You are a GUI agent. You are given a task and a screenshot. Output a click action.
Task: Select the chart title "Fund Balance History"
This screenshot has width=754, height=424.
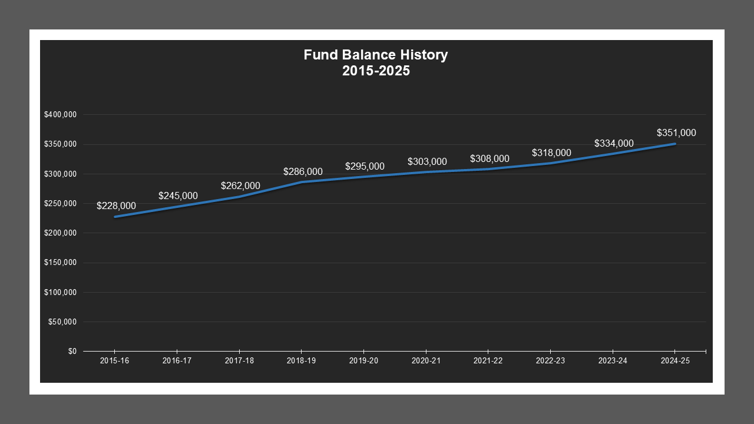(x=376, y=55)
